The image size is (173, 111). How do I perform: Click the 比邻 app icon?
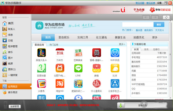(115, 68)
